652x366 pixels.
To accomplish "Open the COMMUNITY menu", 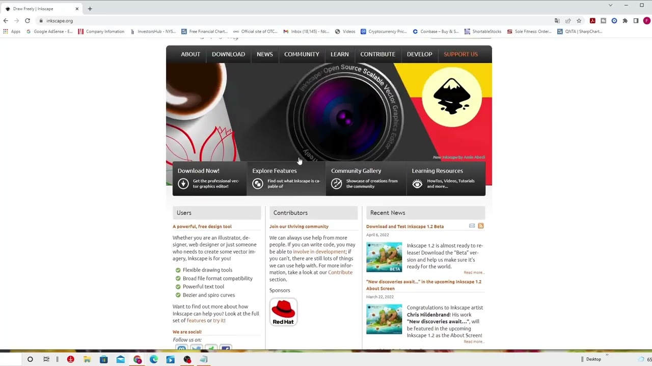I will pos(302,54).
